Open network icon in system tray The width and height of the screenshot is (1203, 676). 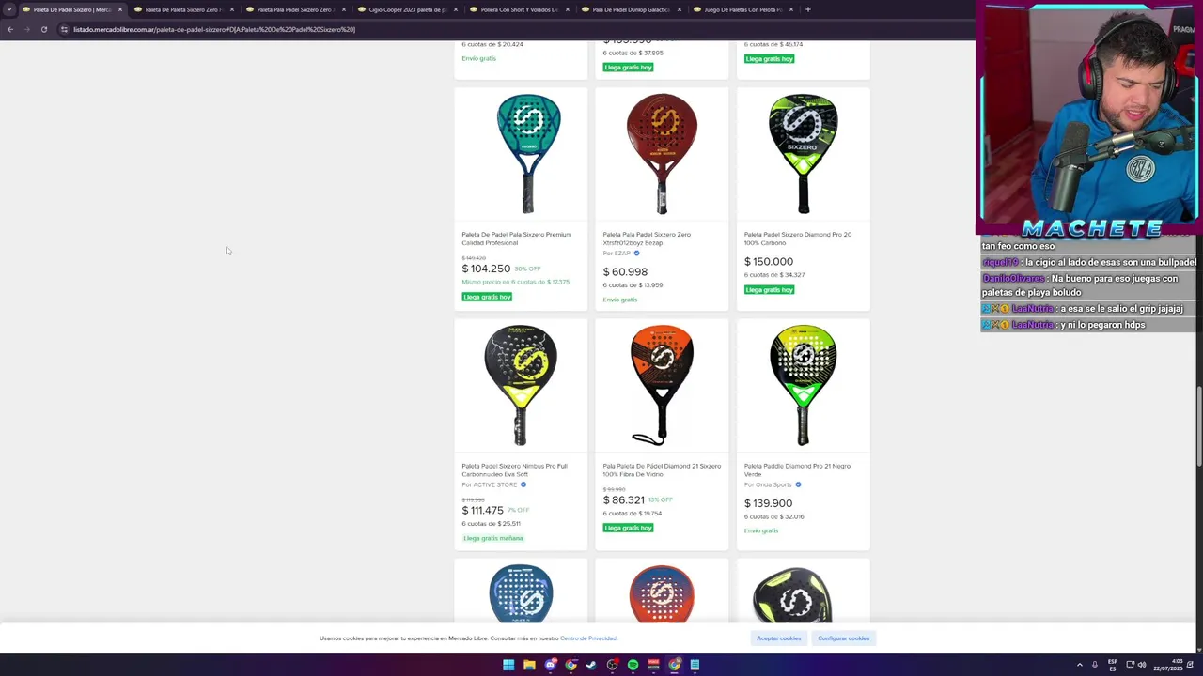coord(1131,665)
